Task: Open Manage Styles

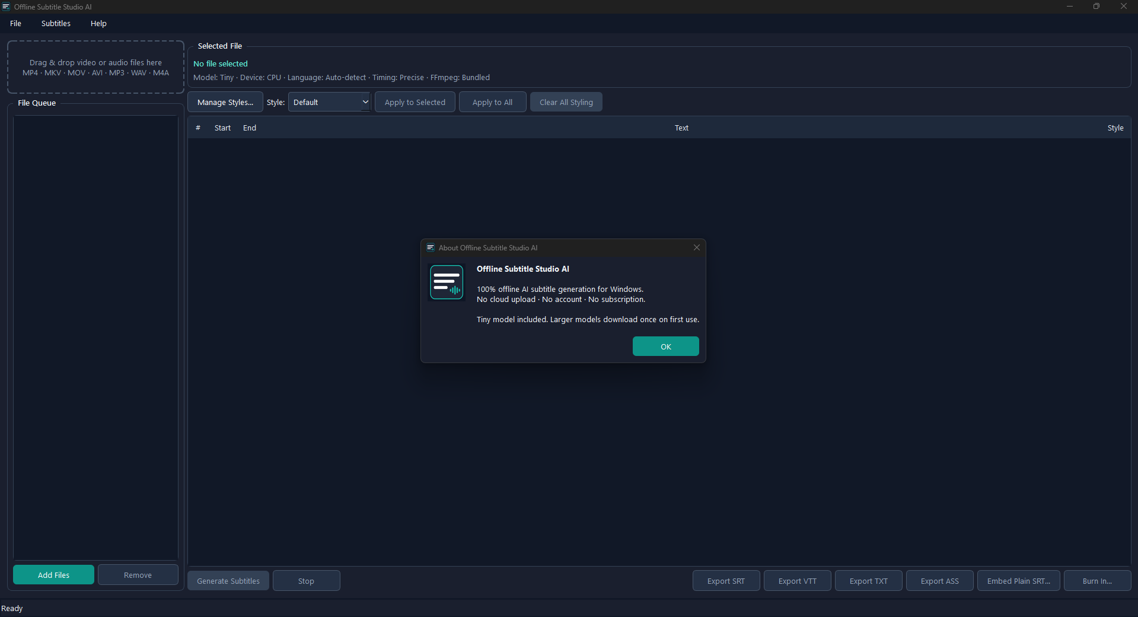Action: (225, 102)
